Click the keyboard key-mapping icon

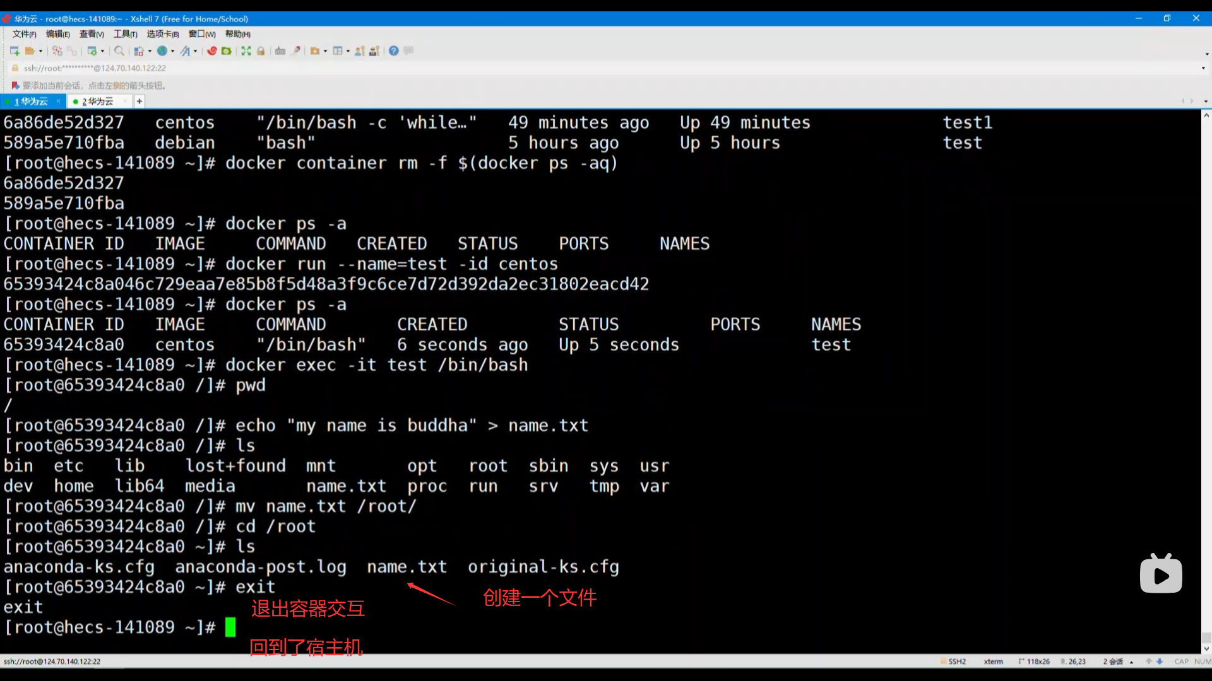pyautogui.click(x=280, y=51)
